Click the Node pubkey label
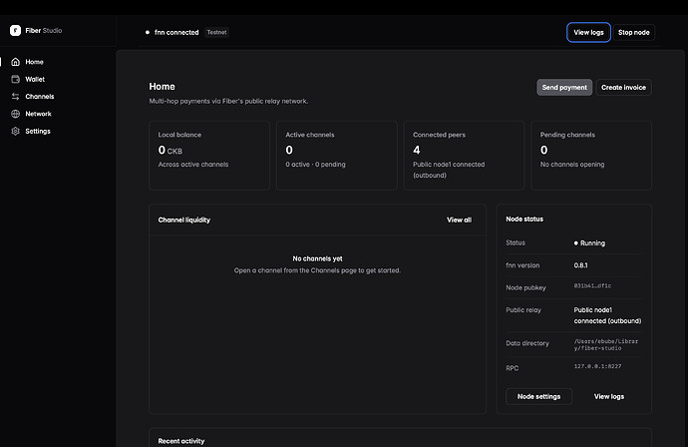 tap(525, 287)
